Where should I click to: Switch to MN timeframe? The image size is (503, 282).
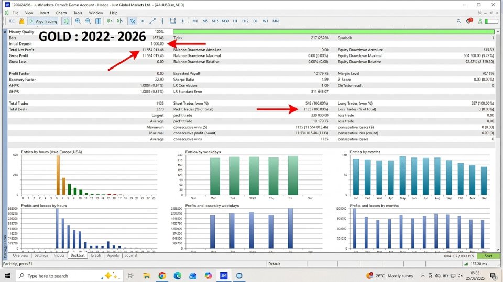(276, 21)
